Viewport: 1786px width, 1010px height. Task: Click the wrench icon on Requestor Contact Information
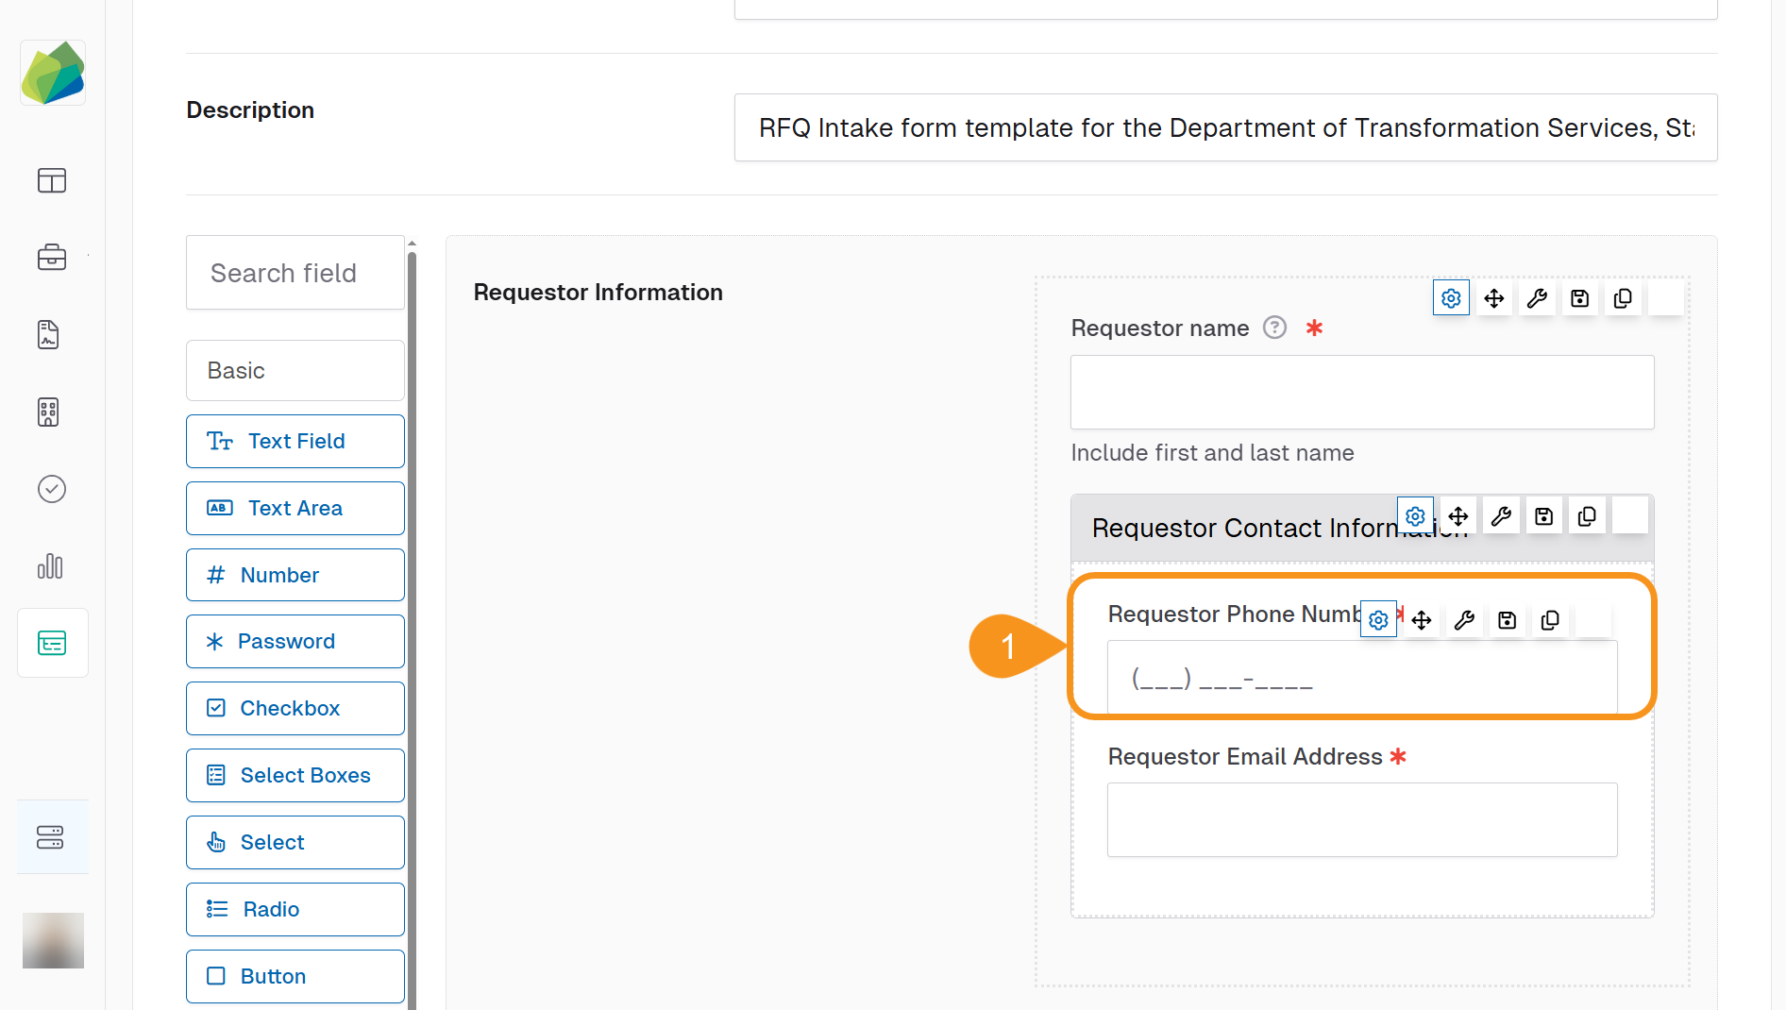click(x=1501, y=516)
